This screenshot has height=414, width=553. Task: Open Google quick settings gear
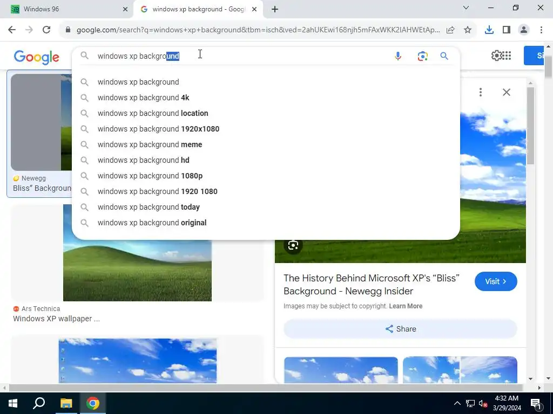tap(496, 56)
